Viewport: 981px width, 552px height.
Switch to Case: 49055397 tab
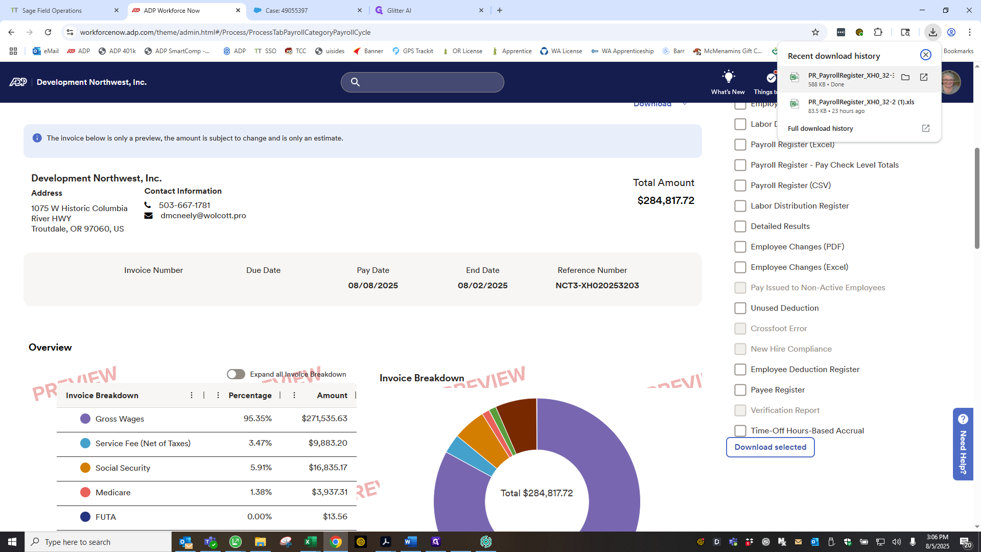[308, 10]
